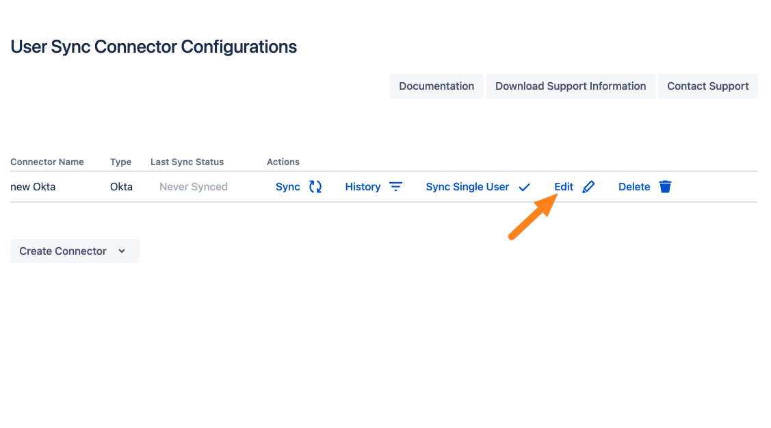This screenshot has height=428, width=771.
Task: Click the pencil edit icon
Action: [x=588, y=187]
